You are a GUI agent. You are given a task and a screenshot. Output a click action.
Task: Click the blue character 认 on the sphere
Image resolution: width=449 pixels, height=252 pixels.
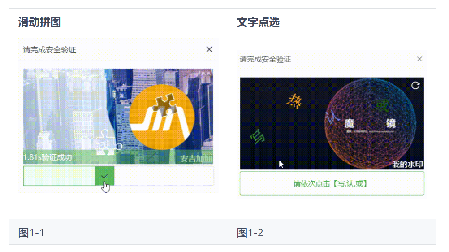[x=332, y=117]
